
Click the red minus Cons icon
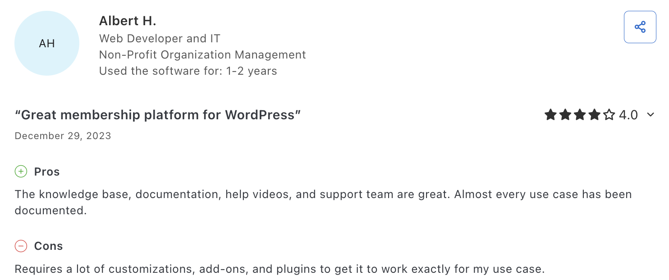21,246
